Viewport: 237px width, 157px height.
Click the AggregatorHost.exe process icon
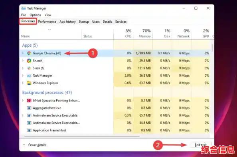point(29,108)
